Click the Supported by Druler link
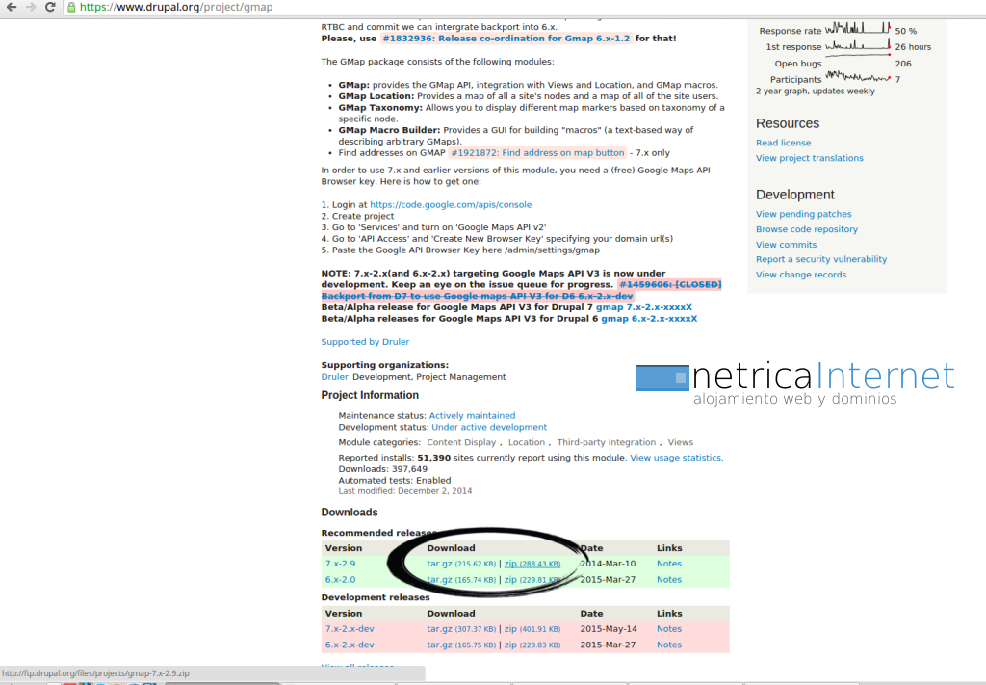Image resolution: width=986 pixels, height=685 pixels. [x=365, y=342]
